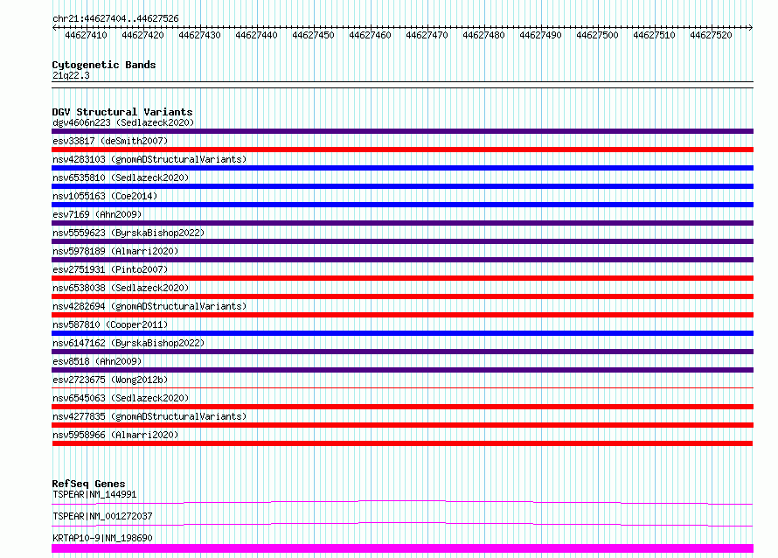Click ruler position 44627430

199,35
